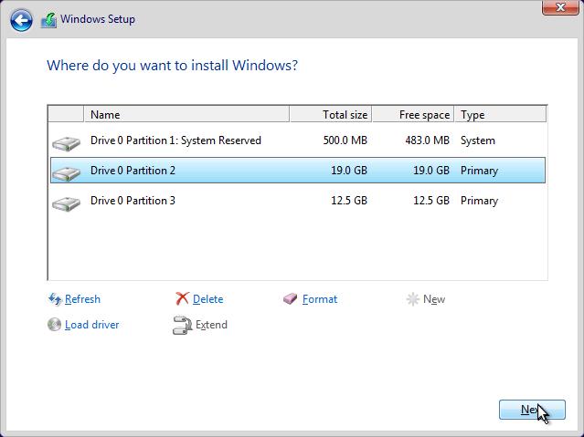The image size is (584, 437).
Task: Click the Load driver link
Action: (92, 325)
